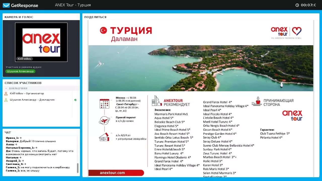
Task: Click the clock icon beside the timer
Action: [x=297, y=5]
